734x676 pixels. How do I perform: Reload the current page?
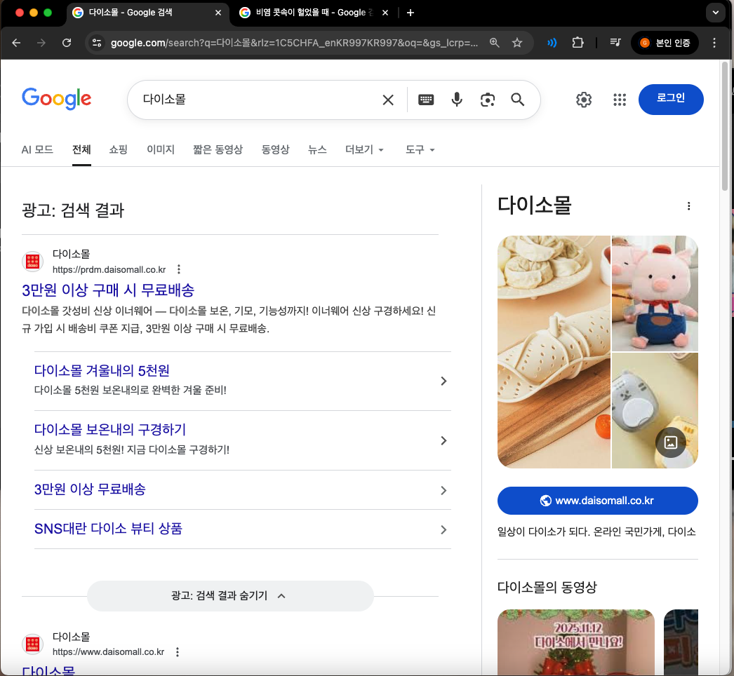pos(67,43)
